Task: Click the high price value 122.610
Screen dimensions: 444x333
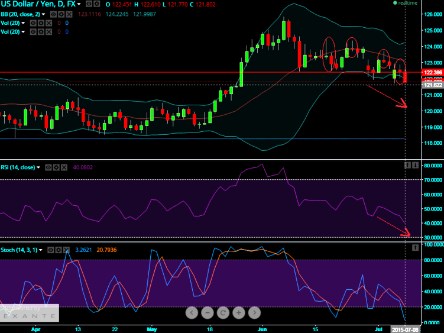Action: [x=150, y=5]
